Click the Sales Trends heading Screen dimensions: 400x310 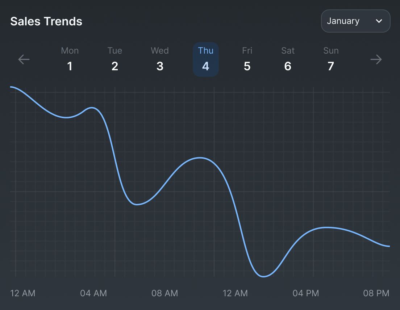pyautogui.click(x=46, y=21)
